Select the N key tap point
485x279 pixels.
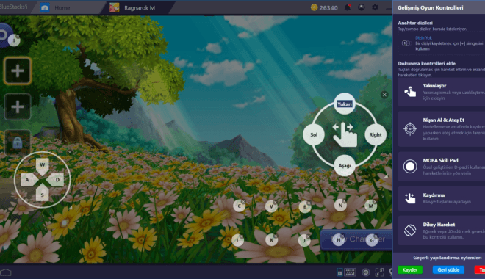(x=340, y=205)
